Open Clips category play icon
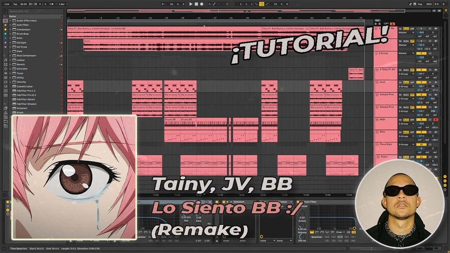450x253 pixels. click(5, 90)
